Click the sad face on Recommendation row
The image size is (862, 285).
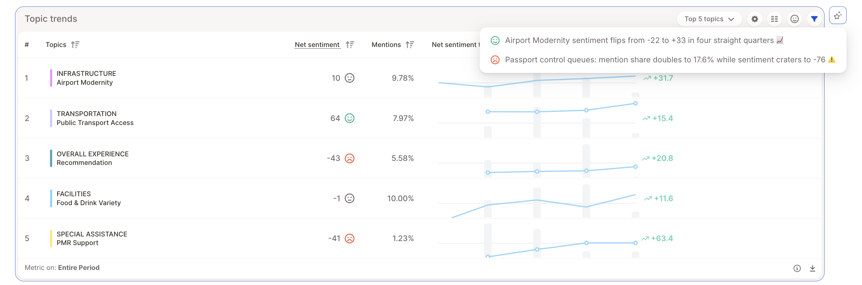pyautogui.click(x=350, y=158)
